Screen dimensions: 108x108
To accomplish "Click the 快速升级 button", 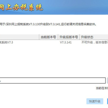I will [x=95, y=101].
